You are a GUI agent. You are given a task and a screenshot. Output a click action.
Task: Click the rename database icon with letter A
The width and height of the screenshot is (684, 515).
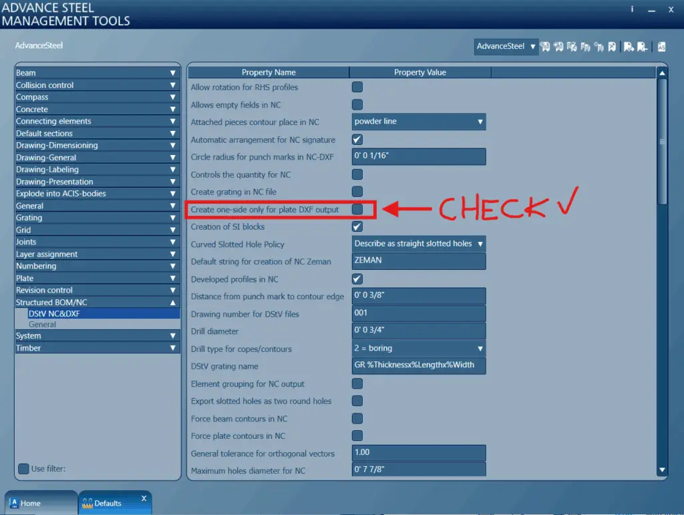pyautogui.click(x=572, y=47)
